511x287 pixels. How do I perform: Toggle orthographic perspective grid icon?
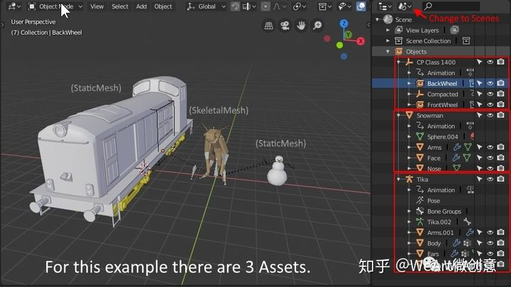(269, 26)
